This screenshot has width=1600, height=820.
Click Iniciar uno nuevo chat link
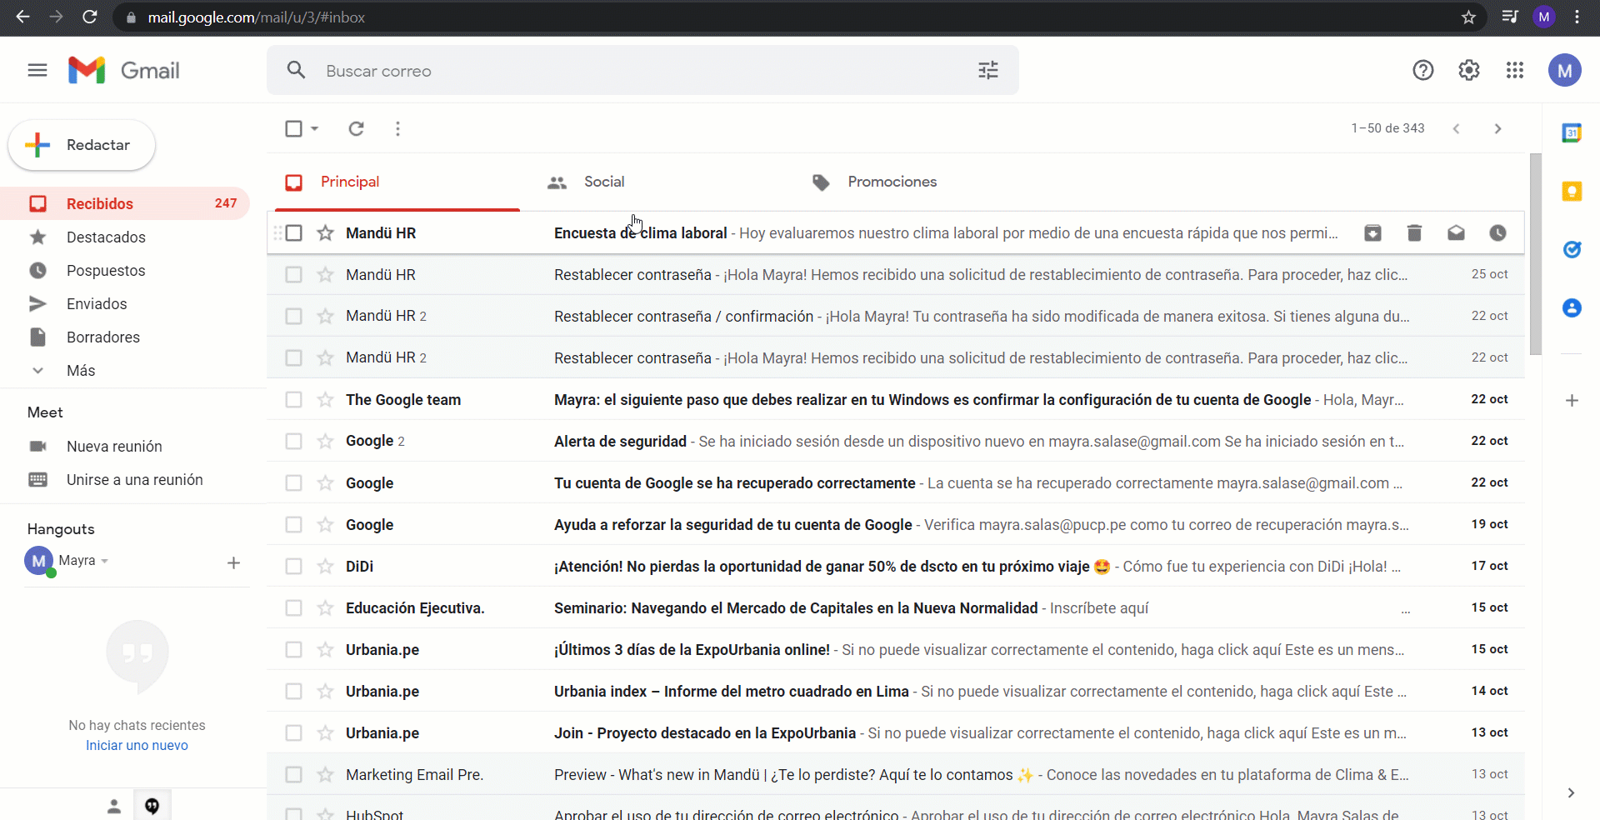[x=137, y=746]
